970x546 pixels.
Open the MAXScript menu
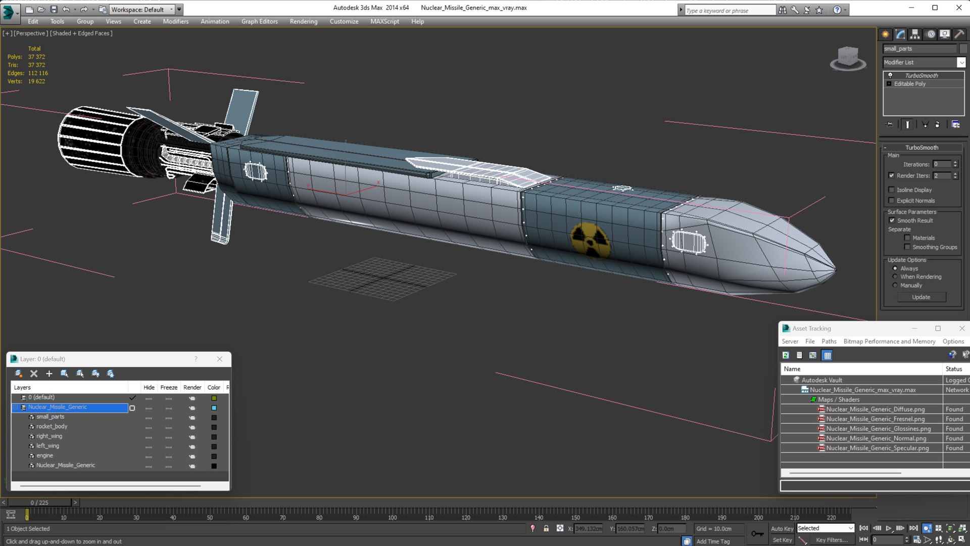384,21
